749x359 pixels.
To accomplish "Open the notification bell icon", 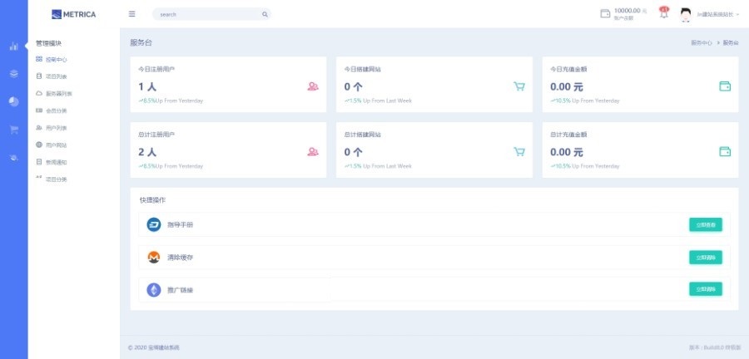I will 664,12.
